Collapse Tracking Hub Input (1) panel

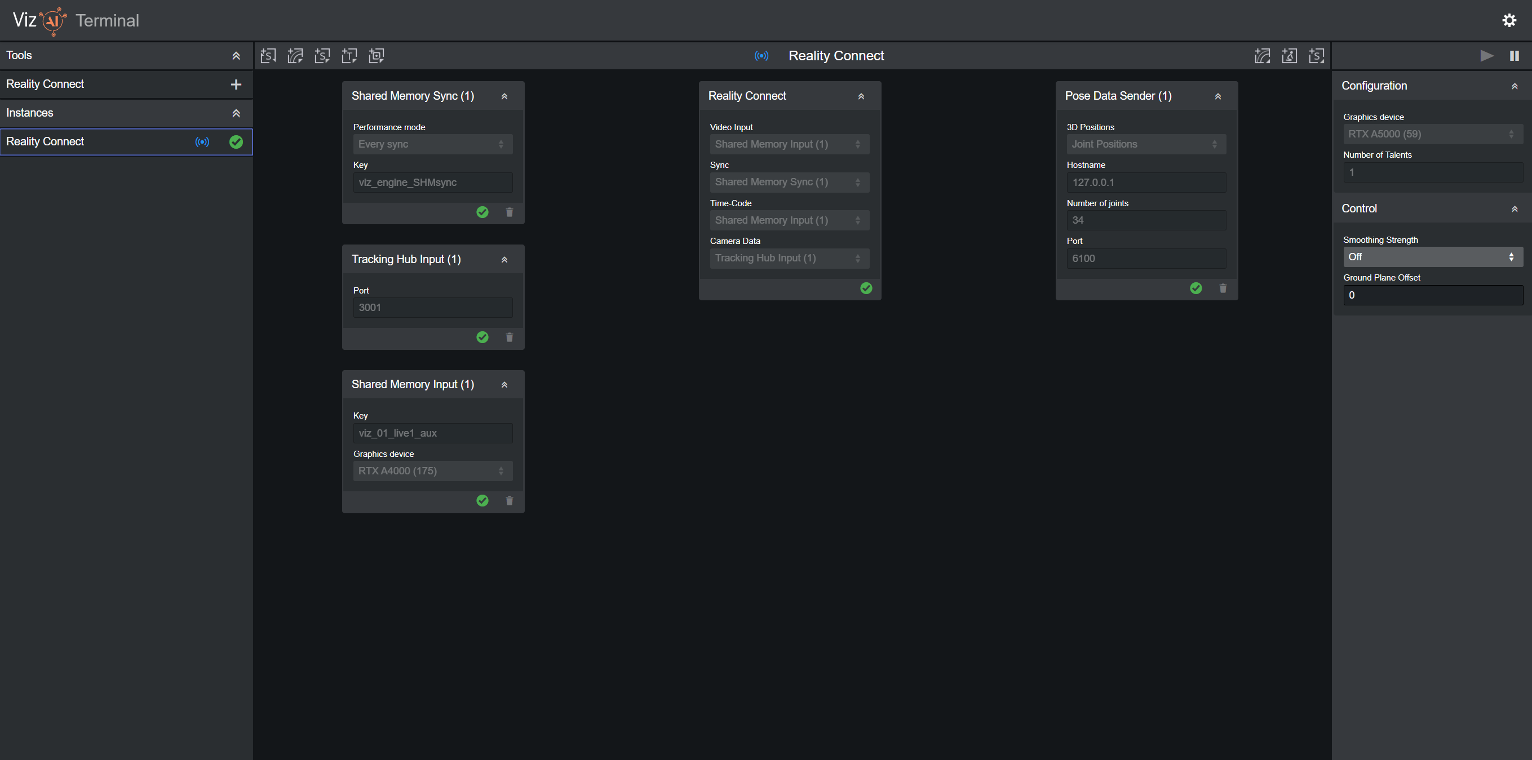pos(504,260)
